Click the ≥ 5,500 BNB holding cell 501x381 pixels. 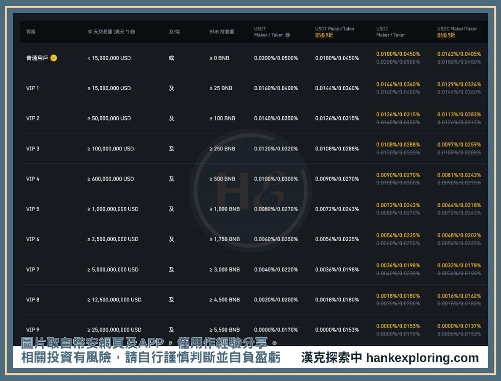tap(224, 329)
